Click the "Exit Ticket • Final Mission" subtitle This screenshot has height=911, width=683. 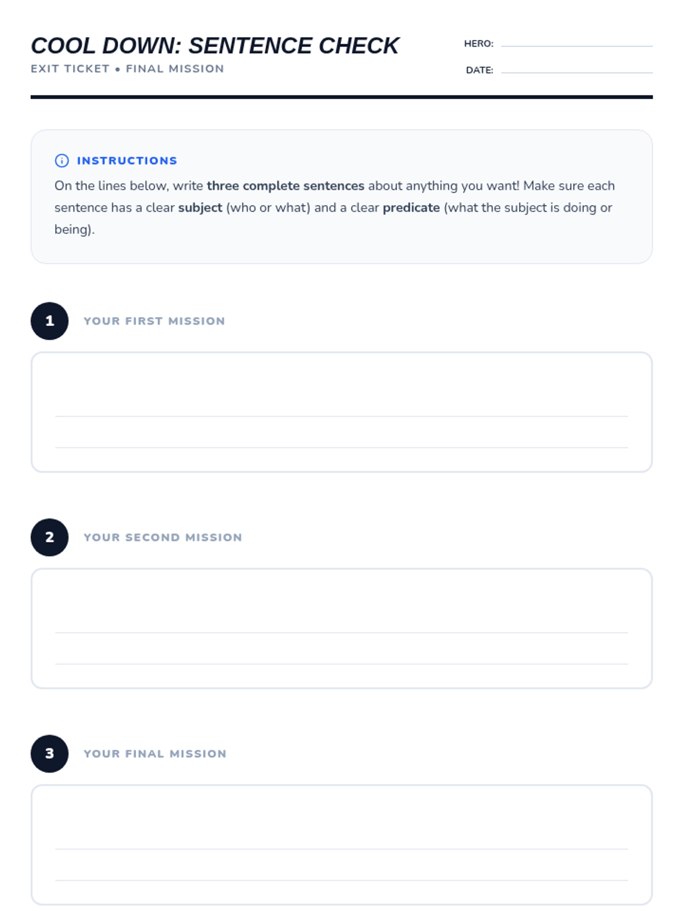pyautogui.click(x=127, y=69)
